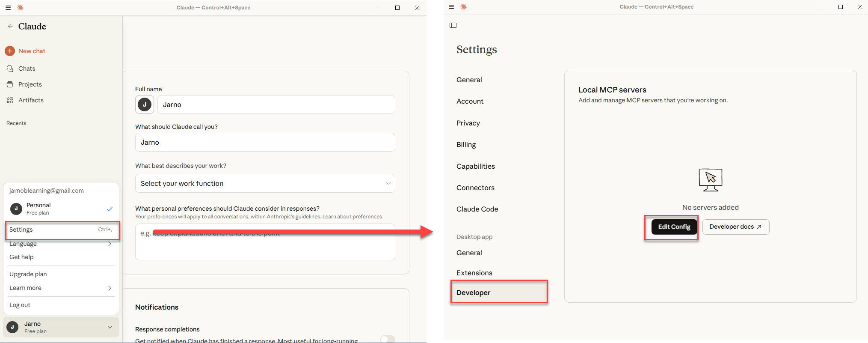Screen dimensions: 868x343
Task: Click the J avatar beside Full name
Action: tap(145, 104)
